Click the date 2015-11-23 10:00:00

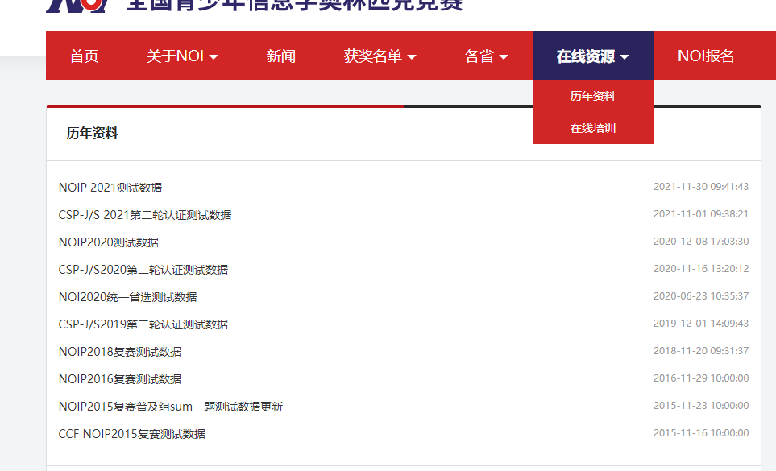pyautogui.click(x=701, y=406)
